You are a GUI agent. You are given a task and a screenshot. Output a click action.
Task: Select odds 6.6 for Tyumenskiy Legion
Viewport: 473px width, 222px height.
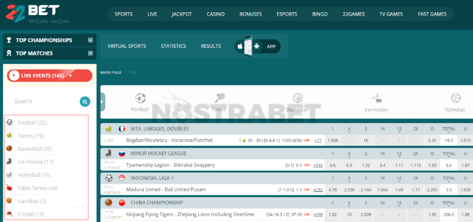pos(332,165)
